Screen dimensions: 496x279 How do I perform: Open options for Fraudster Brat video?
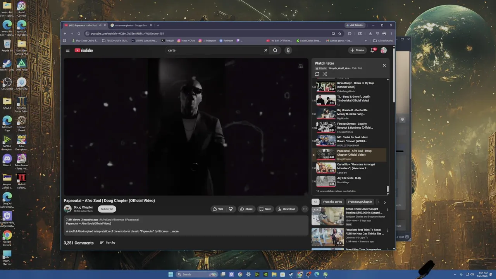(387, 230)
